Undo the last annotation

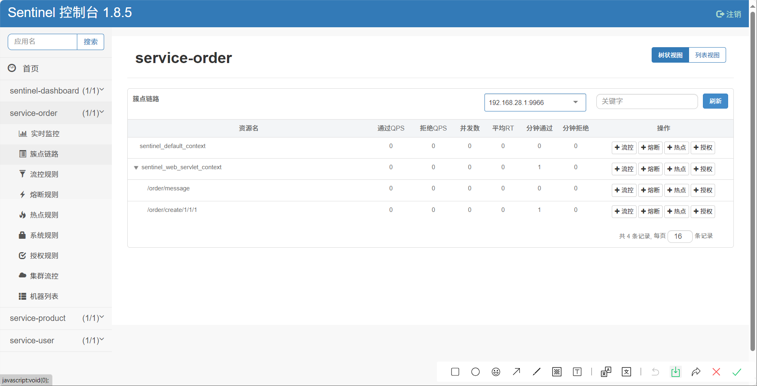[655, 372]
